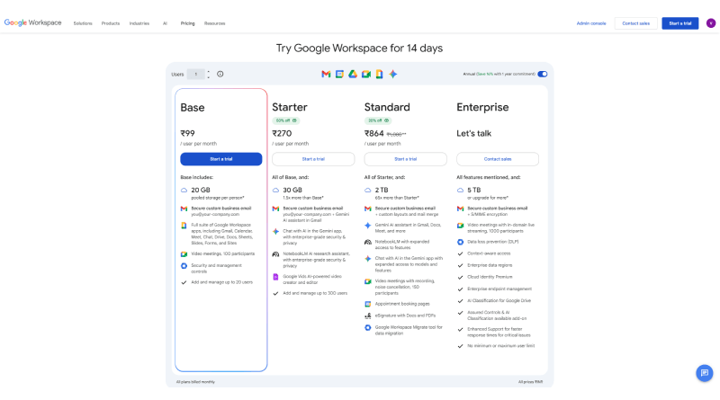Click the cloud icon beside 30 GB storage
The height and width of the screenshot is (400, 720).
pyautogui.click(x=275, y=190)
